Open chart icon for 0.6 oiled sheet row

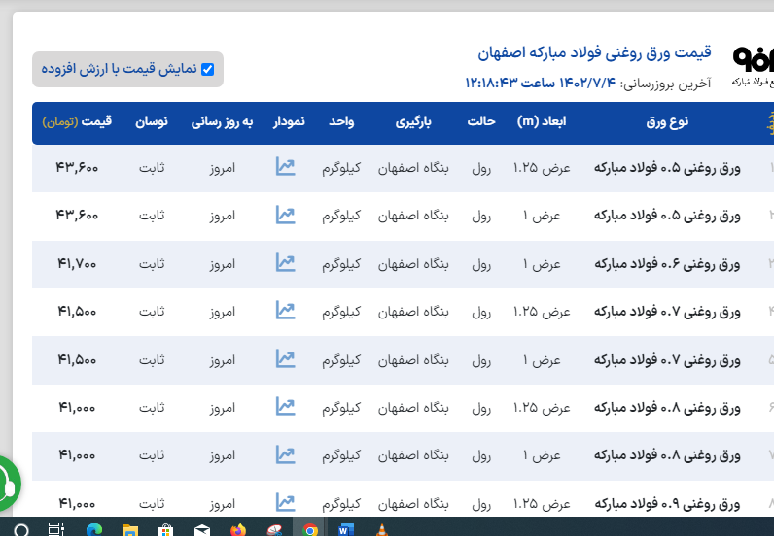pyautogui.click(x=285, y=262)
